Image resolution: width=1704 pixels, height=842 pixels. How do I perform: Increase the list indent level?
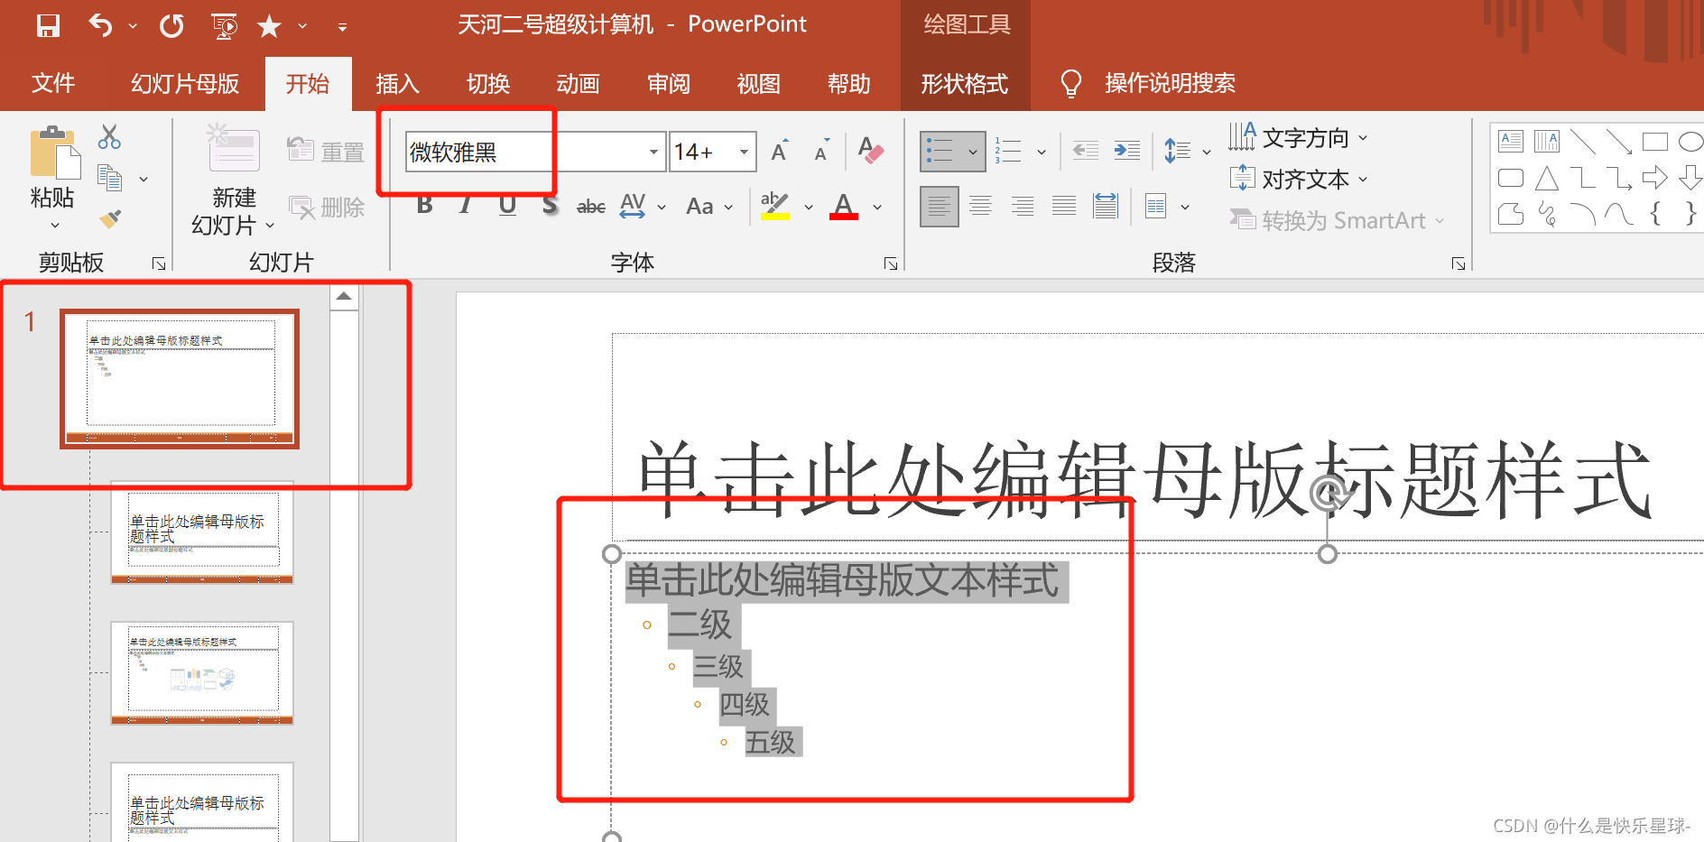click(1127, 151)
